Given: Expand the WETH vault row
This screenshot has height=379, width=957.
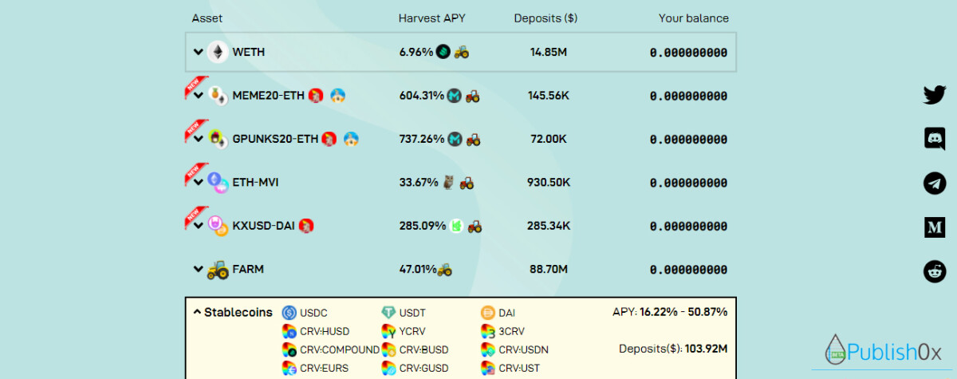Looking at the screenshot, I should [198, 52].
